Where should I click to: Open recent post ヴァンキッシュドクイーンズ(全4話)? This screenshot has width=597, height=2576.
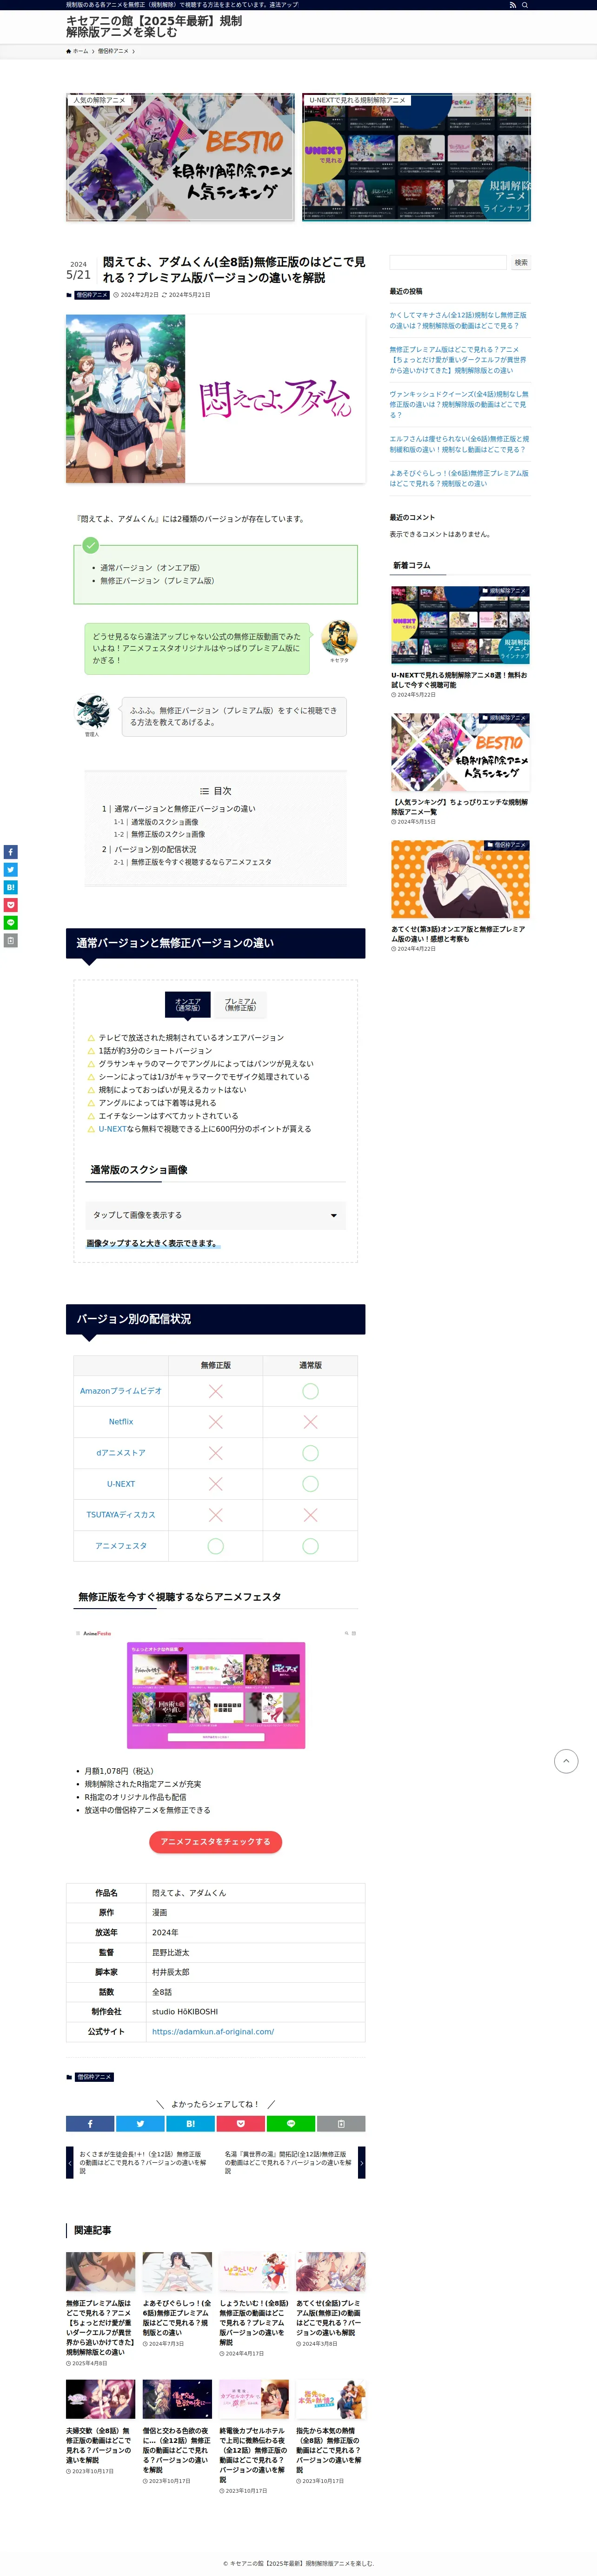coord(459,404)
